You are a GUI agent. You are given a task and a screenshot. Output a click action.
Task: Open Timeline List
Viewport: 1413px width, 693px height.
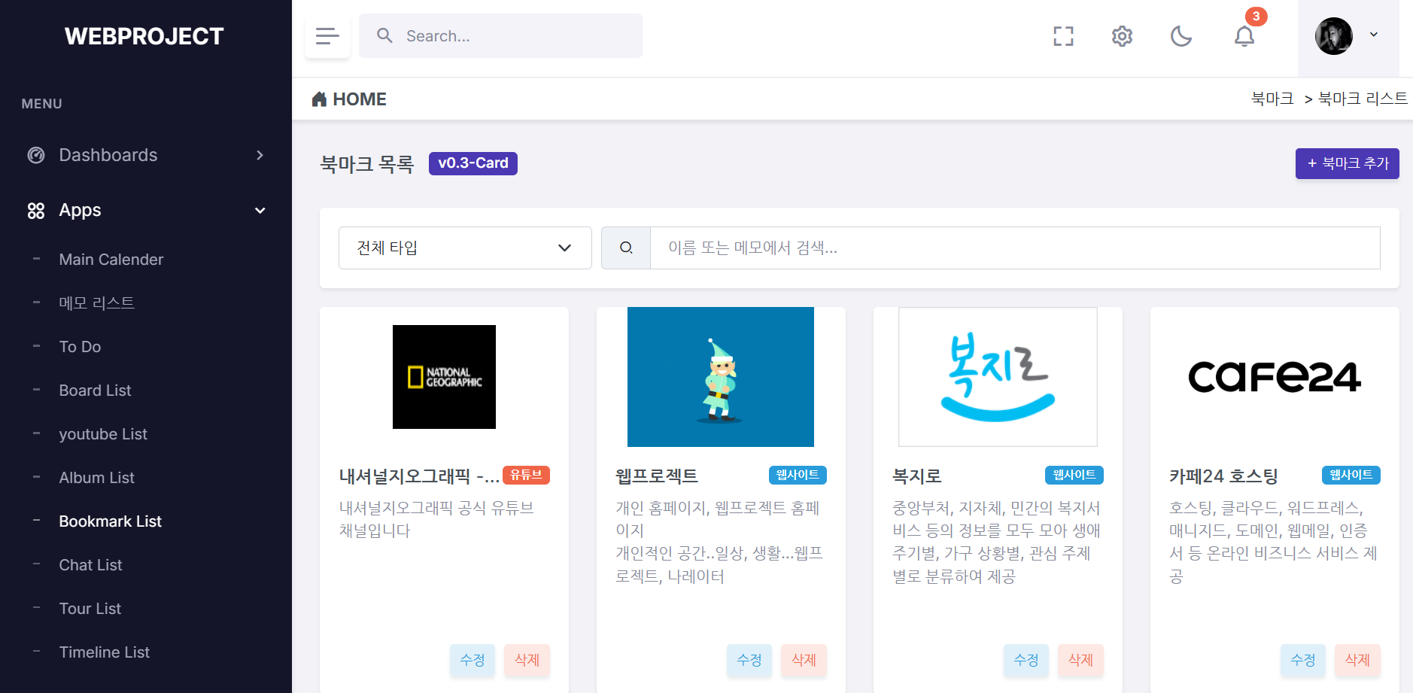tap(105, 652)
